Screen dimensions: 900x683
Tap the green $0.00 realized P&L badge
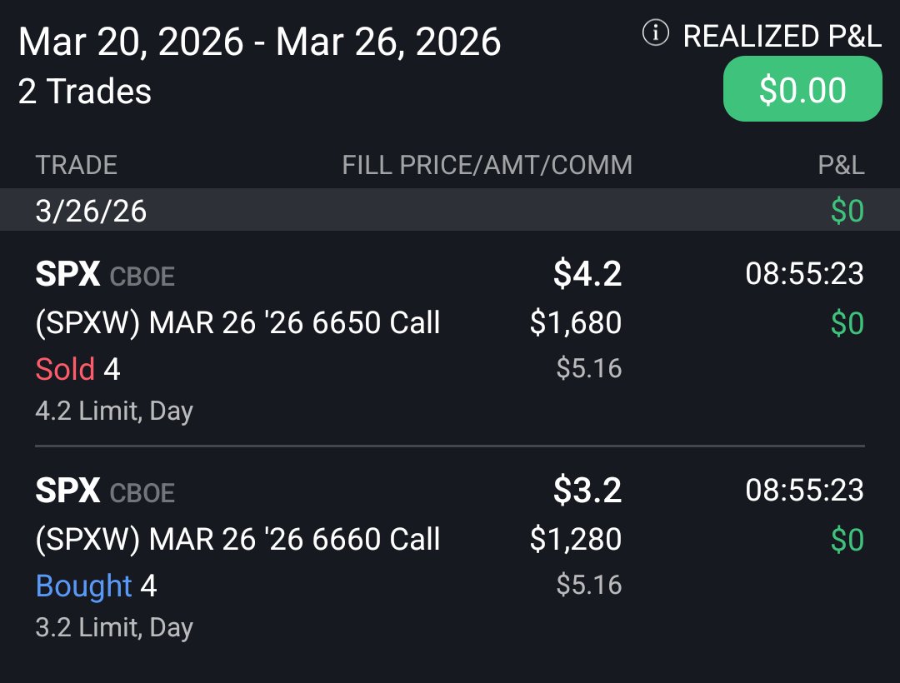click(x=802, y=89)
